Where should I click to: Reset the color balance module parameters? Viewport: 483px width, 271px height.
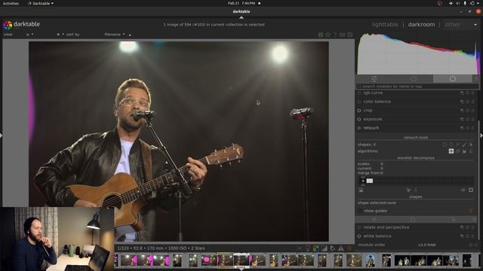coord(468,102)
